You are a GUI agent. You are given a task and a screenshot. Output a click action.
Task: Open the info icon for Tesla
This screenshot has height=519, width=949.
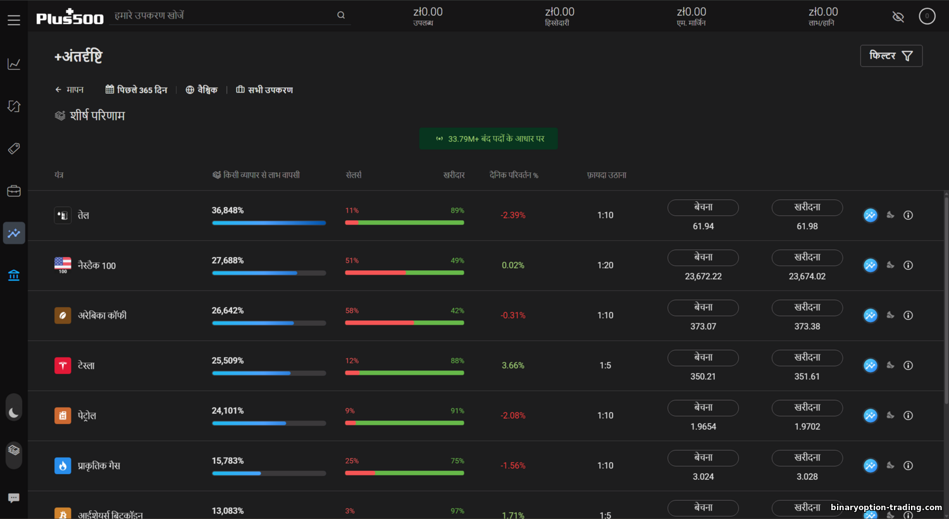[x=908, y=365]
